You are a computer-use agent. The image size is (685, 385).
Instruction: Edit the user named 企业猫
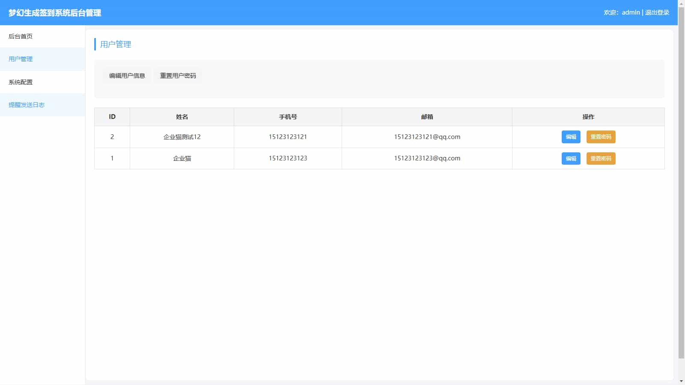(571, 158)
